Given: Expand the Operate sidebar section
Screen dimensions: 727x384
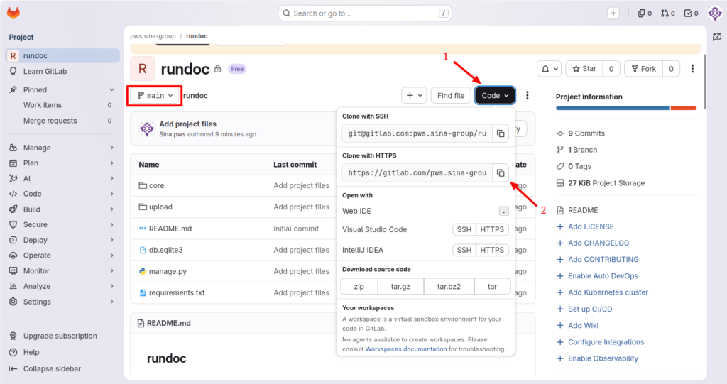Looking at the screenshot, I should click(62, 255).
